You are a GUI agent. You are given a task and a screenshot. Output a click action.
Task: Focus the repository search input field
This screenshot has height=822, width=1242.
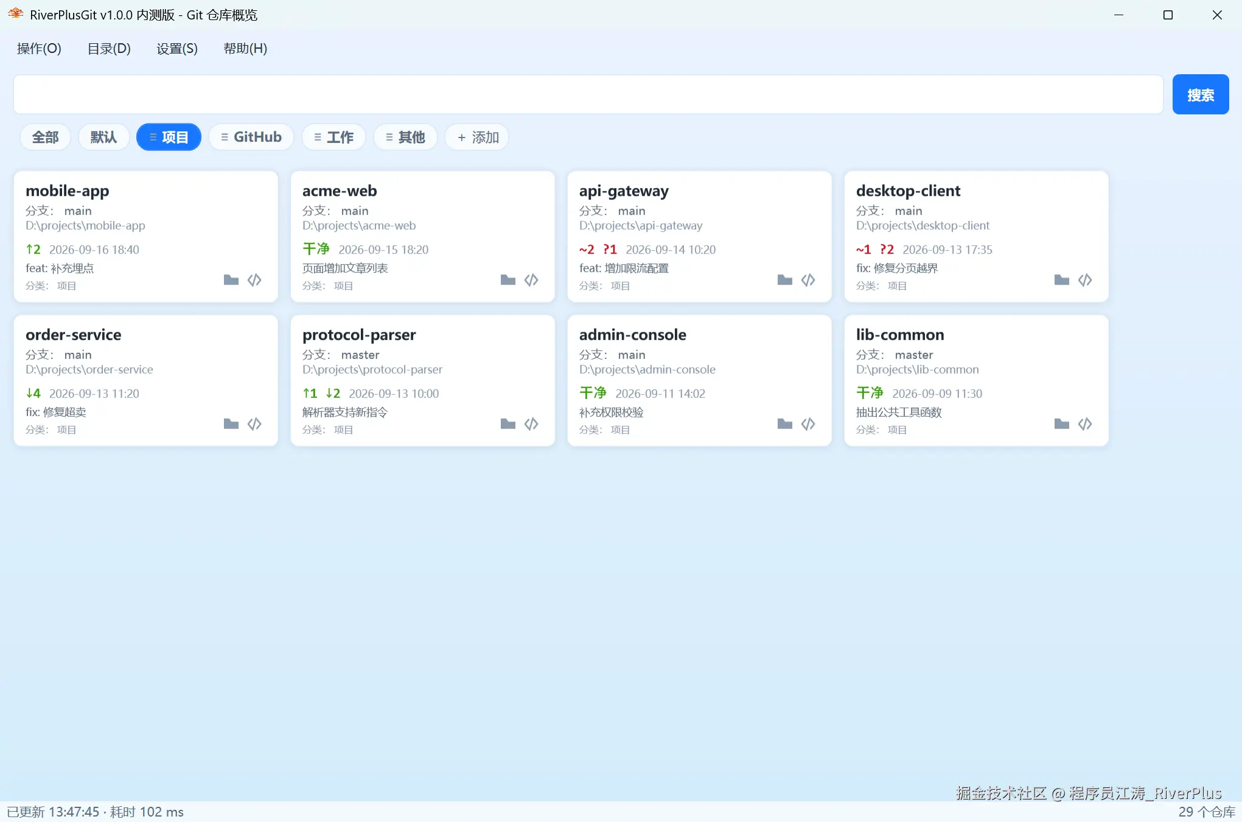click(588, 94)
